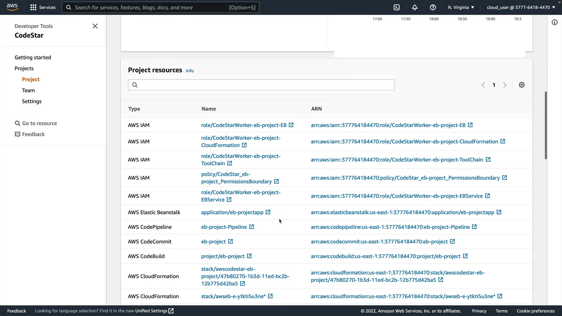Click the AWS logo home icon

(12, 7)
